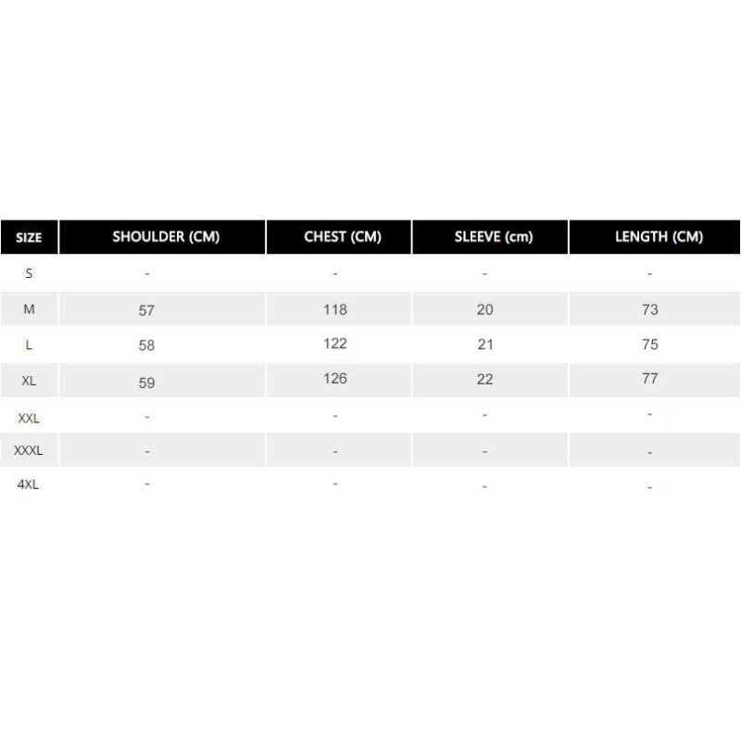Click shoulder value 57 for size M
The image size is (741, 741).
pyautogui.click(x=146, y=310)
